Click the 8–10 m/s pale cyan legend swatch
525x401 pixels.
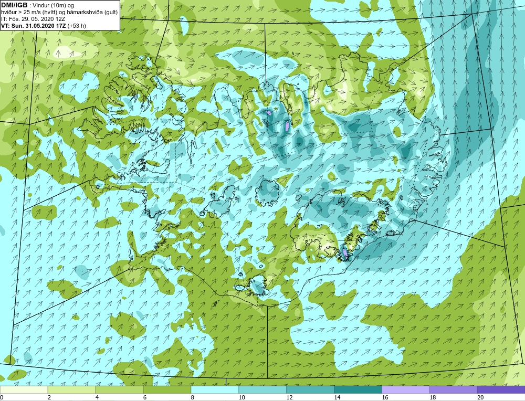click(x=215, y=389)
